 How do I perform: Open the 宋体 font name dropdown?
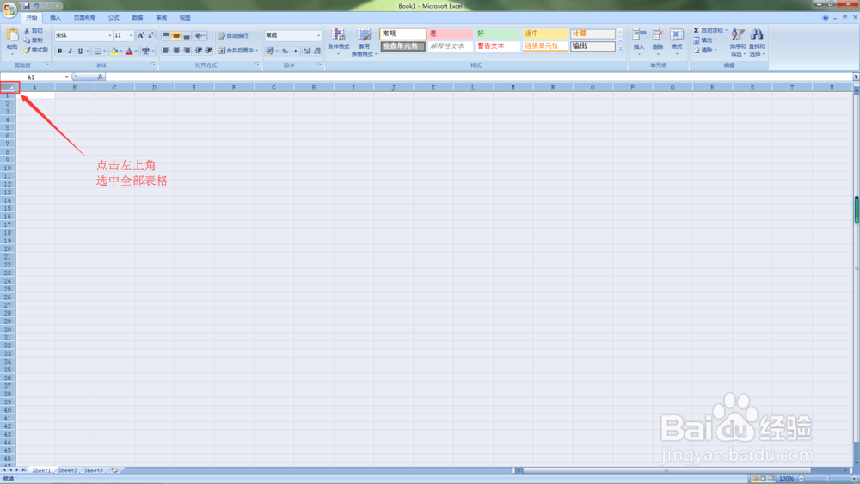(110, 35)
